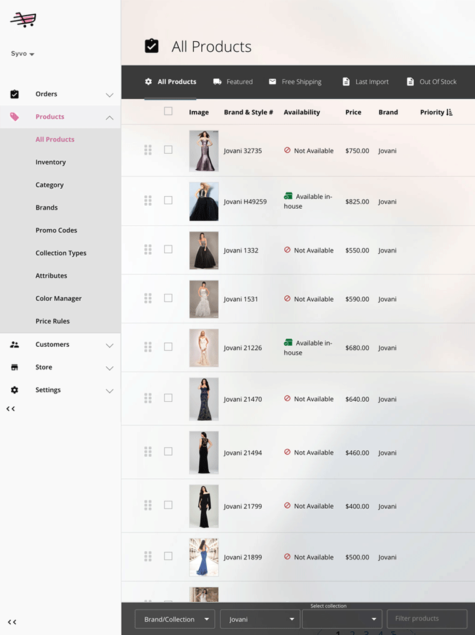This screenshot has width=475, height=635.
Task: Click the drag handle for Jovani 32735
Action: tap(147, 150)
